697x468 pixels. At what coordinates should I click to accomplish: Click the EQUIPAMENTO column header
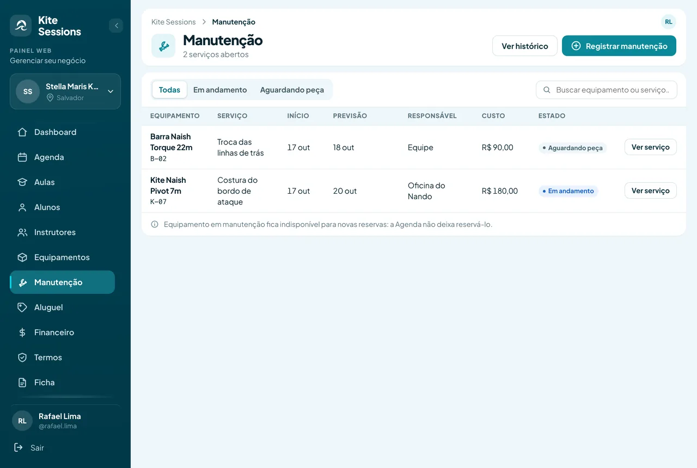point(175,116)
